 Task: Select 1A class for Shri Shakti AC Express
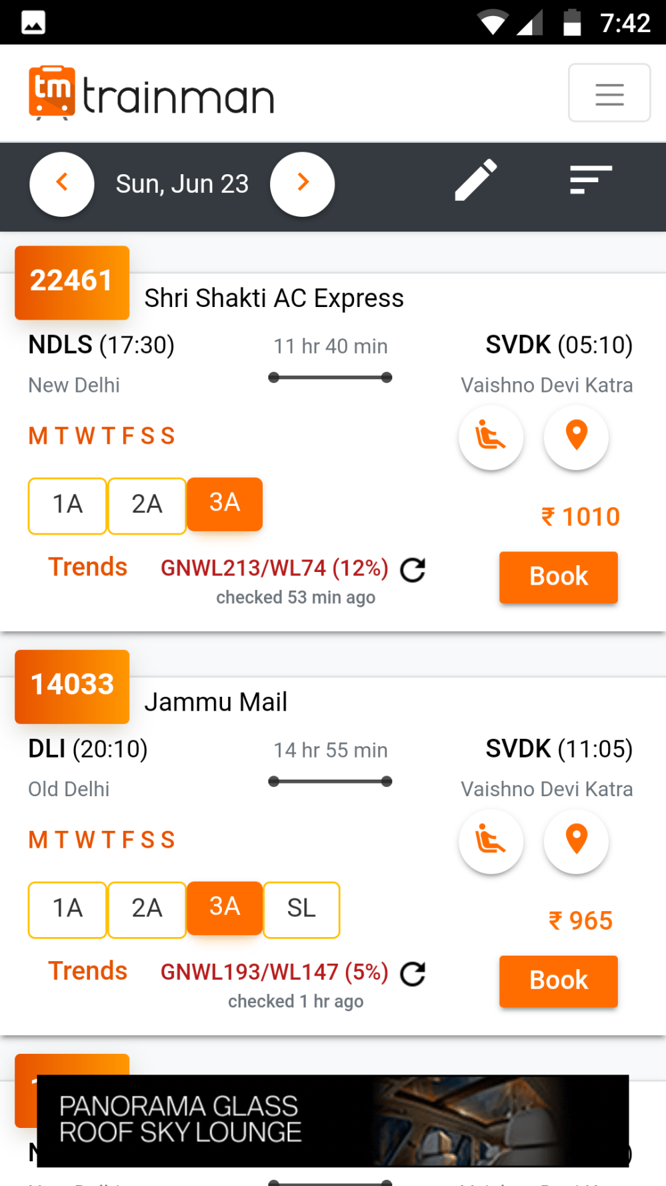pos(67,505)
